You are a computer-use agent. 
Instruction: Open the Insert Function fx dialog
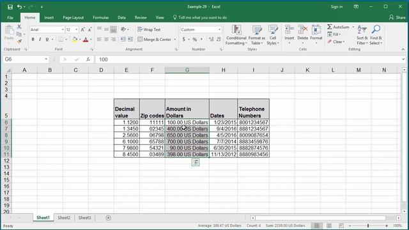click(88, 59)
